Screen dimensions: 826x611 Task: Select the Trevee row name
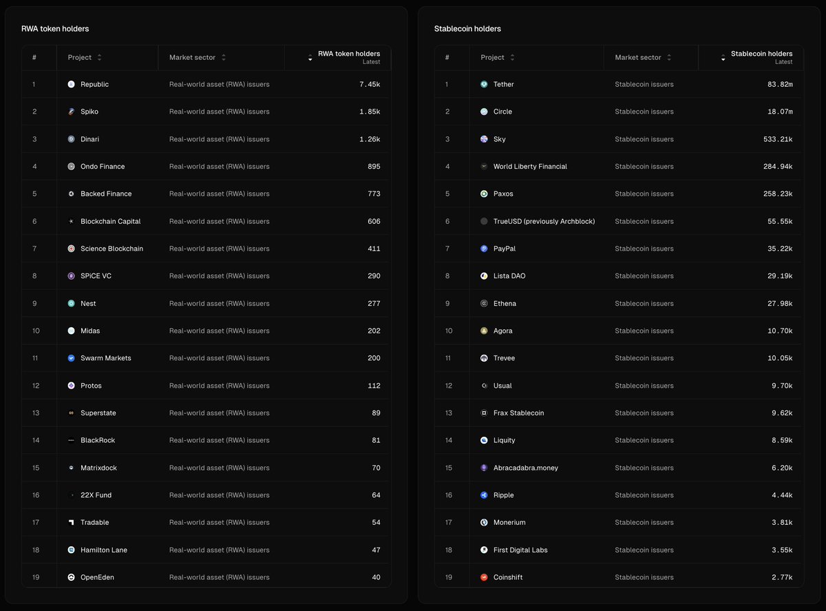pos(504,358)
